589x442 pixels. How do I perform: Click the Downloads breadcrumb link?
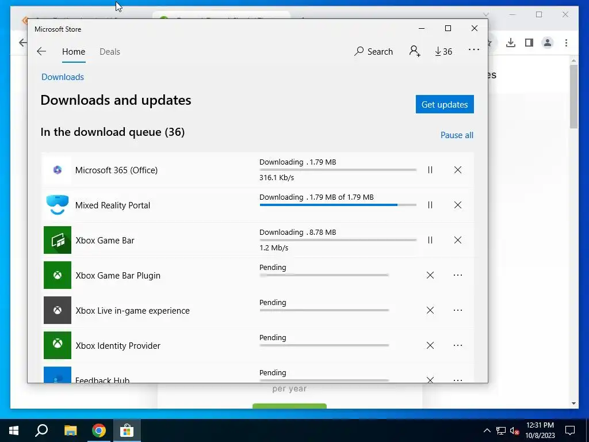(x=63, y=77)
